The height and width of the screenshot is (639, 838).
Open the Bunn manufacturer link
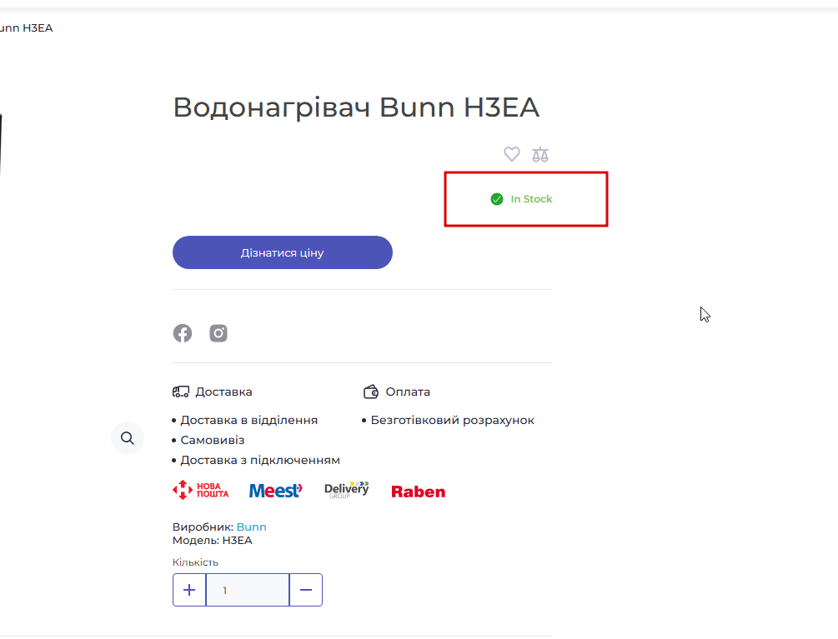(251, 527)
